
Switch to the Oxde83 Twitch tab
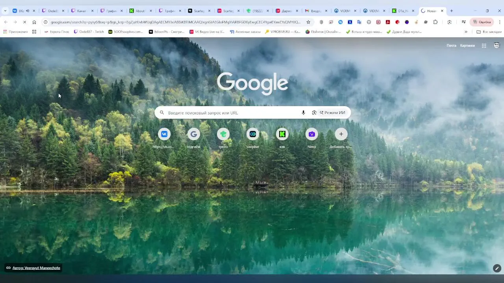(53, 11)
